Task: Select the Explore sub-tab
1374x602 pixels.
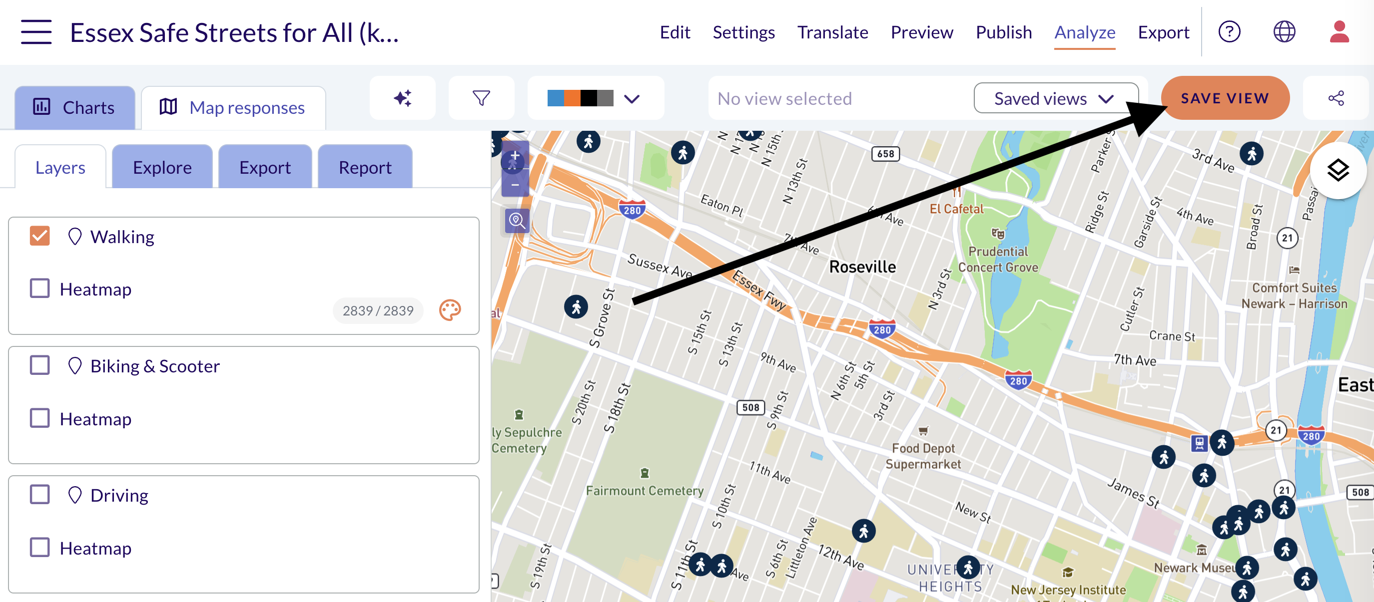Action: [162, 167]
